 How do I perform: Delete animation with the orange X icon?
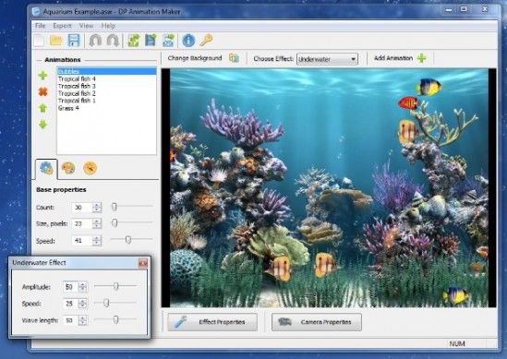click(x=43, y=91)
